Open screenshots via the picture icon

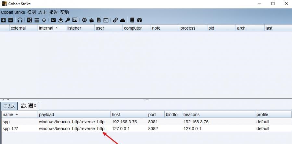pos(75,20)
